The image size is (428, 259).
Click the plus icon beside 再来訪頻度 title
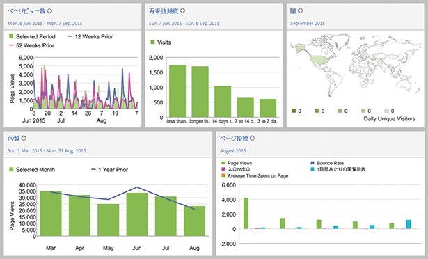[x=182, y=10]
